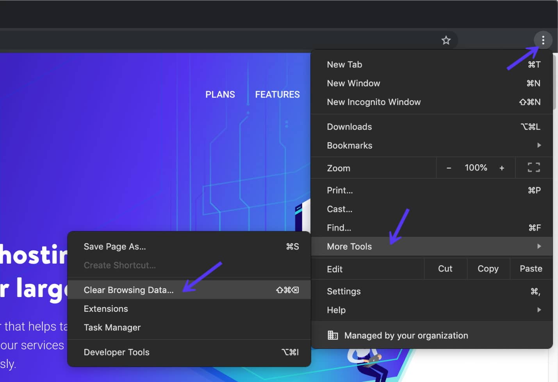Click the bookmark star icon in the address bar
The height and width of the screenshot is (382, 558).
click(x=446, y=40)
